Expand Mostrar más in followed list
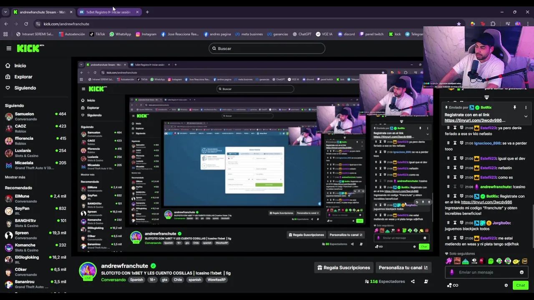Screen dimensions: 534x300 15,177
